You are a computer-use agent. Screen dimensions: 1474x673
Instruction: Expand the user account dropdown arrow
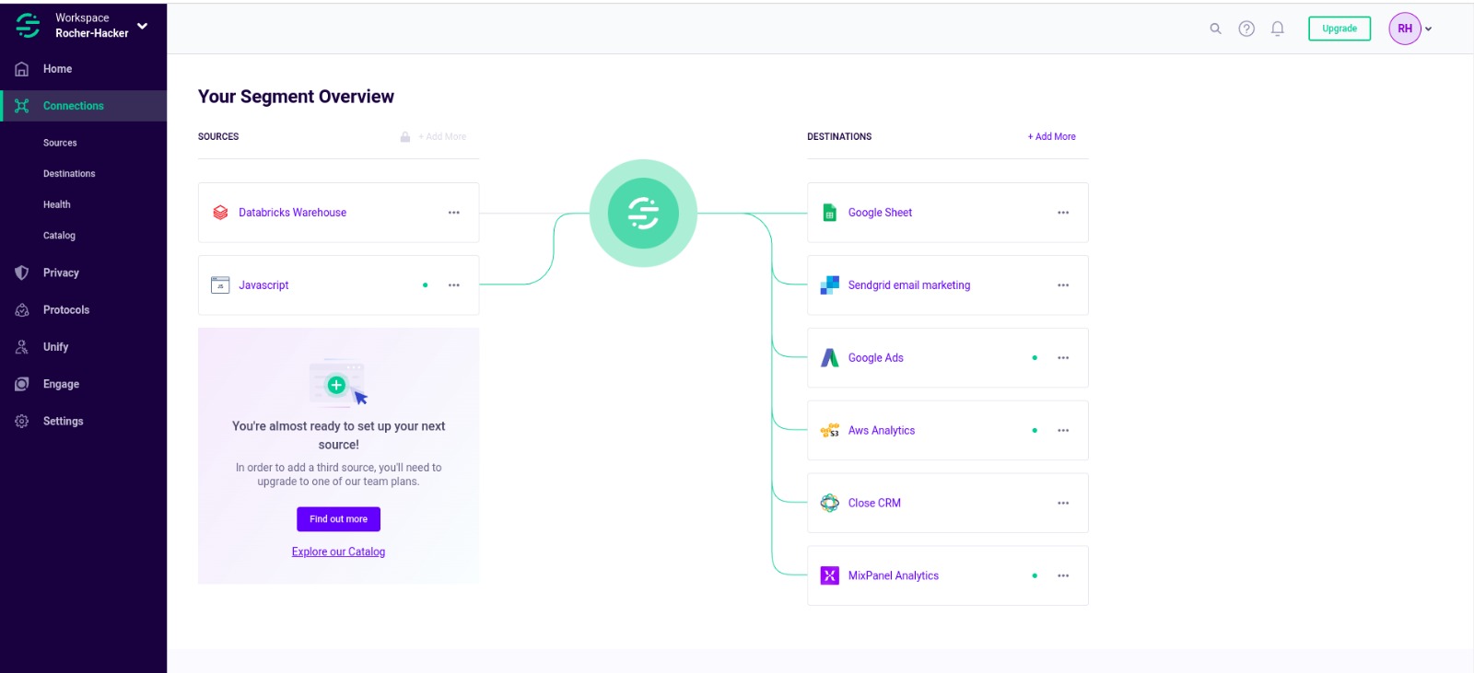click(1429, 29)
